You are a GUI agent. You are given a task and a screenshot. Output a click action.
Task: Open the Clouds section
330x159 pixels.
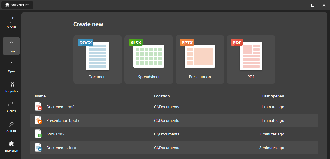(11, 107)
